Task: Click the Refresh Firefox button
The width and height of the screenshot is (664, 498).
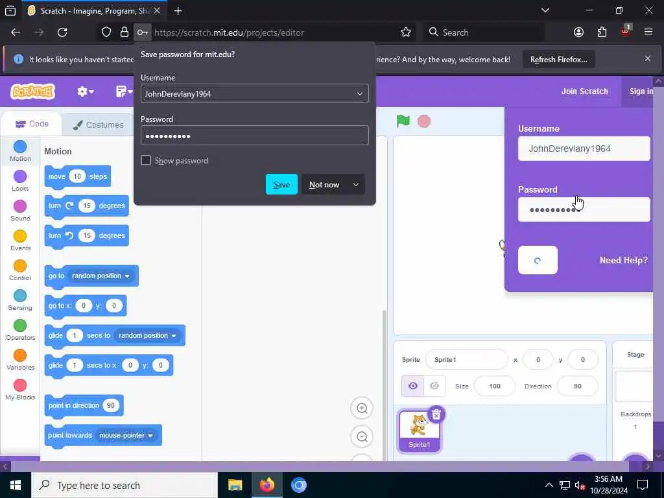Action: pos(558,59)
